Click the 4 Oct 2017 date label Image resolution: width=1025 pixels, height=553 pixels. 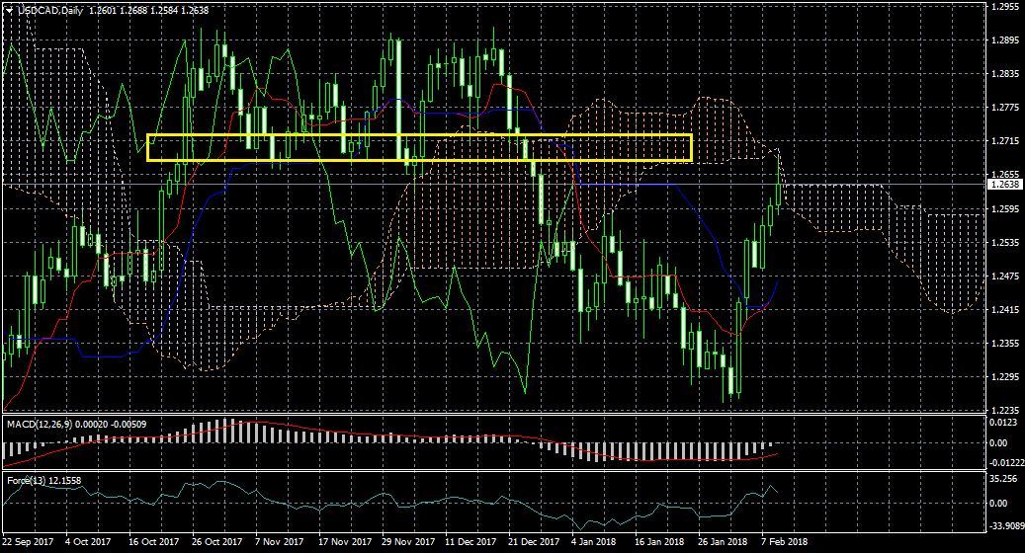pyautogui.click(x=90, y=542)
